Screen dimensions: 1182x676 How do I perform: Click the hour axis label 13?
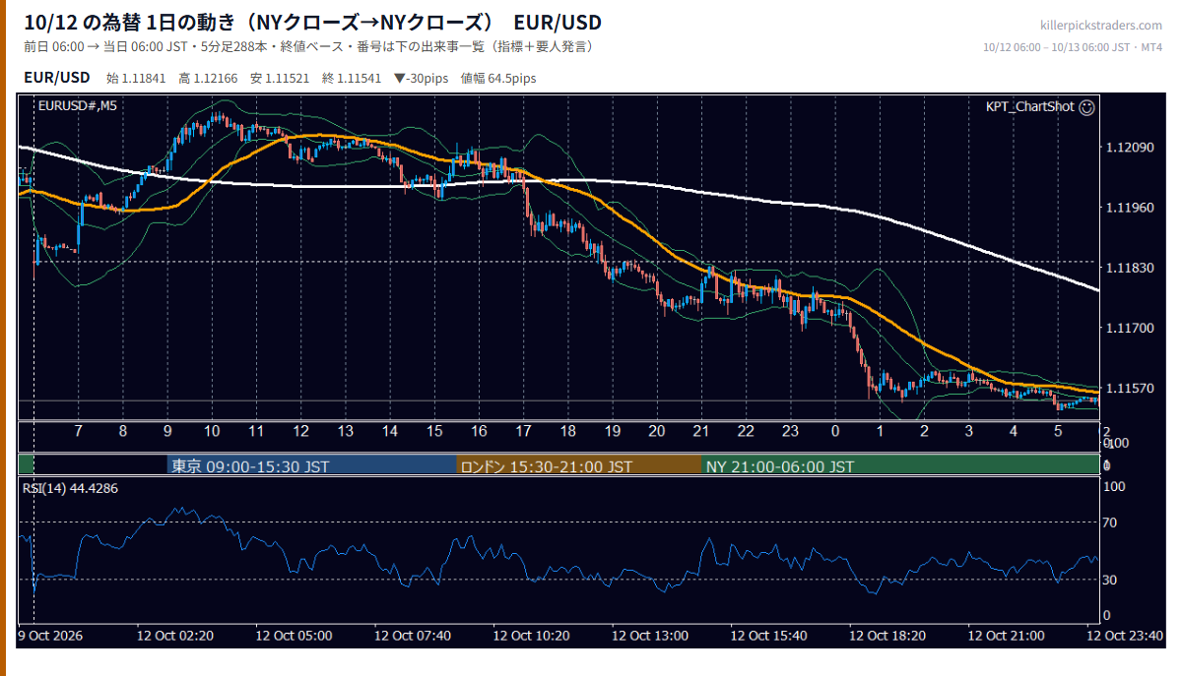346,431
